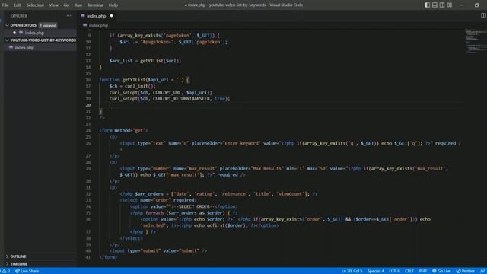Open Explorer more actions ellipsis

point(69,15)
